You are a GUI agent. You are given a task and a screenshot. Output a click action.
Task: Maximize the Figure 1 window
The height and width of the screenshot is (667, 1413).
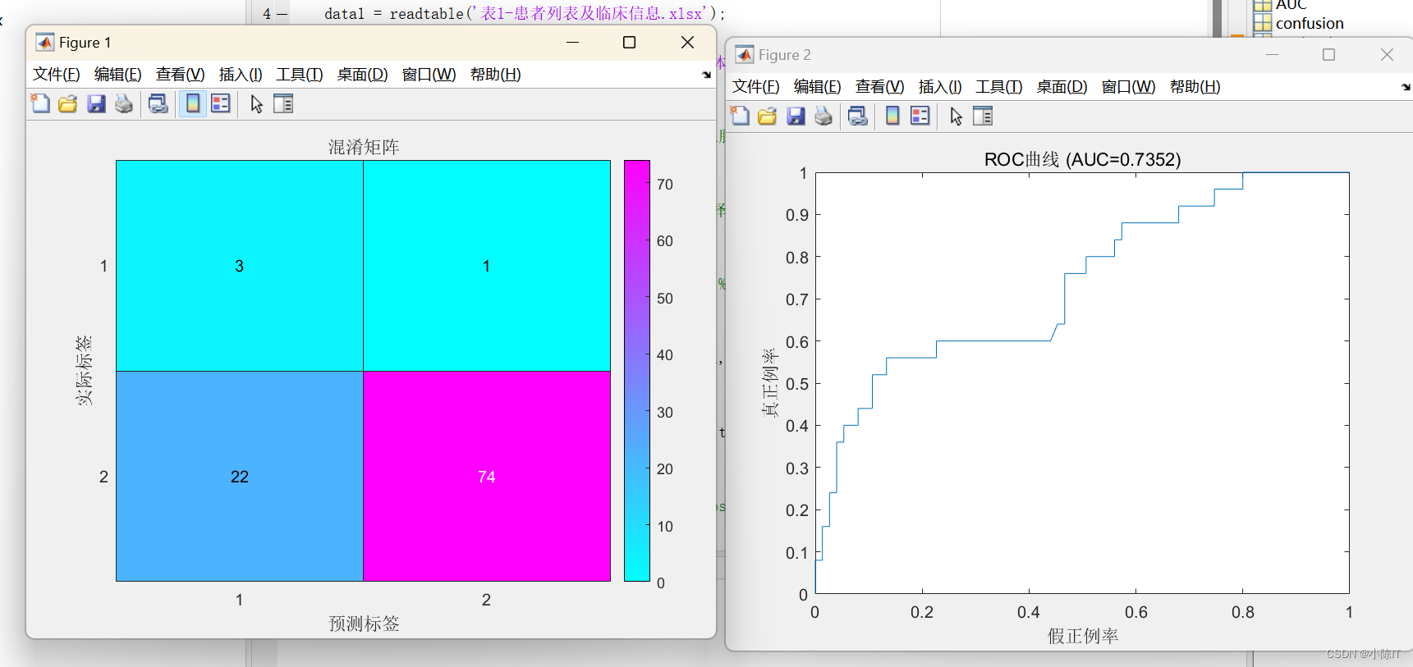[630, 43]
